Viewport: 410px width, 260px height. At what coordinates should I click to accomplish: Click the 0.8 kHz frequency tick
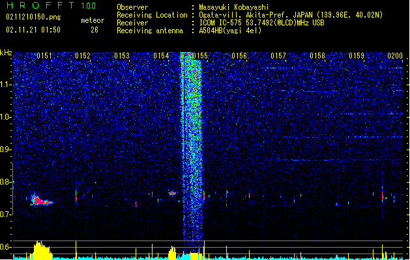[x=6, y=182]
